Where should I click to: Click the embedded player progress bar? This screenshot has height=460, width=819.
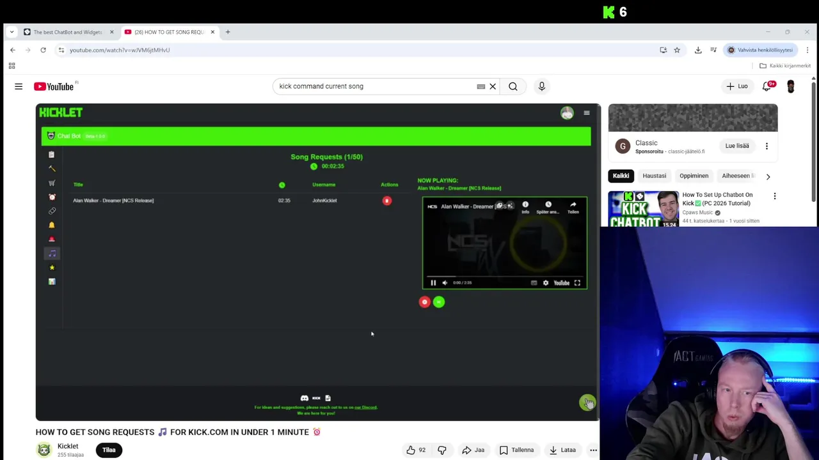[x=505, y=277]
